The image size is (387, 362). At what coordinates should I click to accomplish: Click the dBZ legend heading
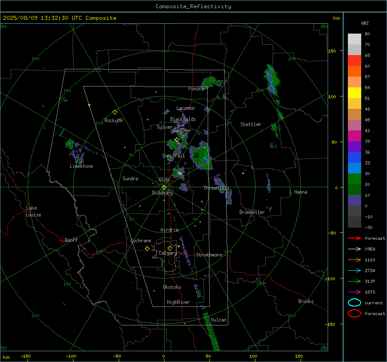point(365,23)
